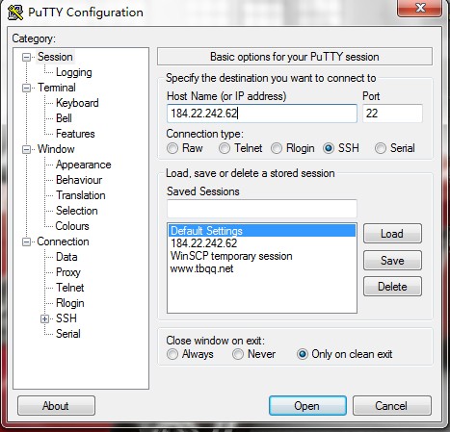Focus the Saved Sessions name field
The width and height of the screenshot is (450, 432).
coord(262,209)
